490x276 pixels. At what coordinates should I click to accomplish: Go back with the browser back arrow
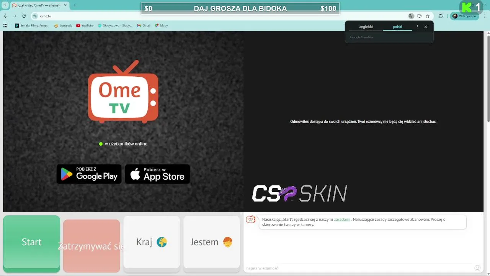click(x=6, y=16)
